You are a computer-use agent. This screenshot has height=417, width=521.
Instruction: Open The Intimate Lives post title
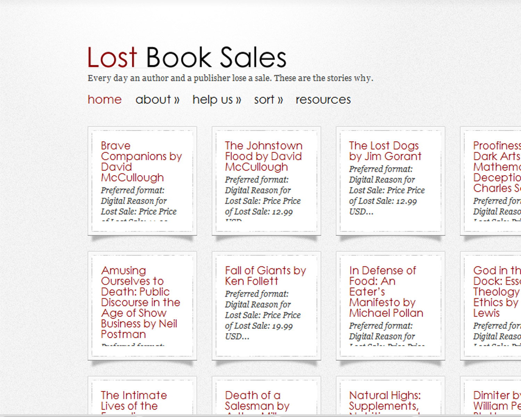pos(134,400)
